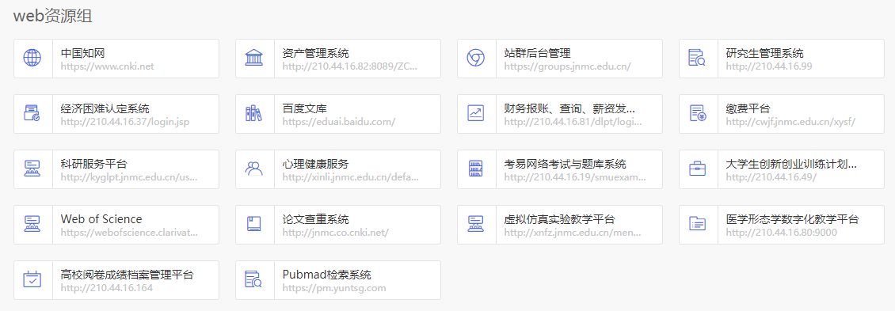
Task: Open the 资产管理系统 resource title
Action: [316, 53]
